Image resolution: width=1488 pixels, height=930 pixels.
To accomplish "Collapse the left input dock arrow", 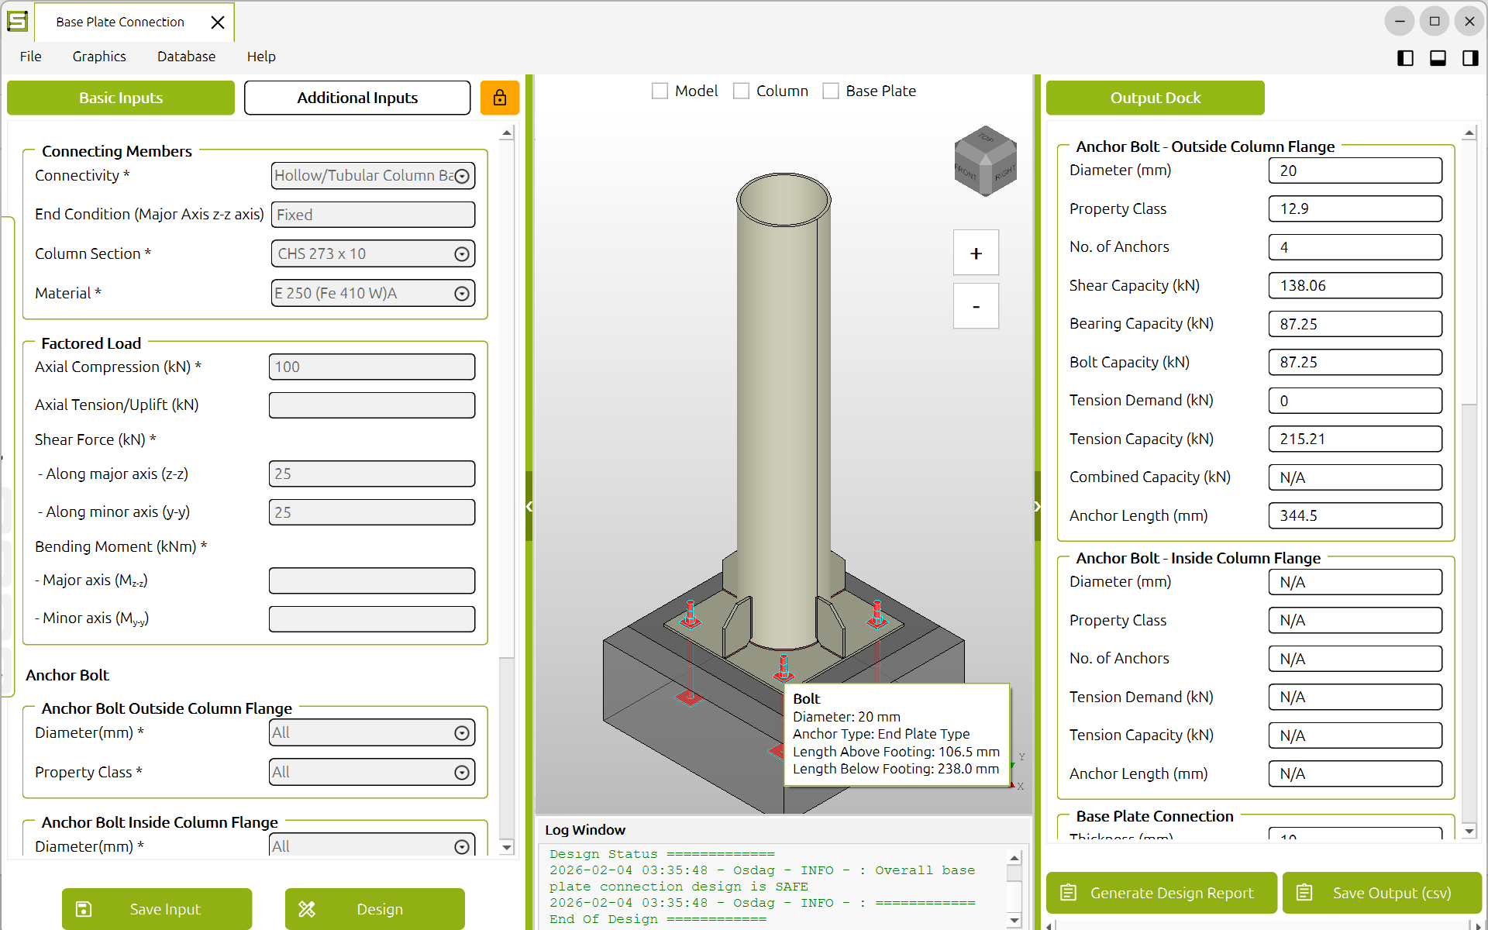I will (x=529, y=507).
